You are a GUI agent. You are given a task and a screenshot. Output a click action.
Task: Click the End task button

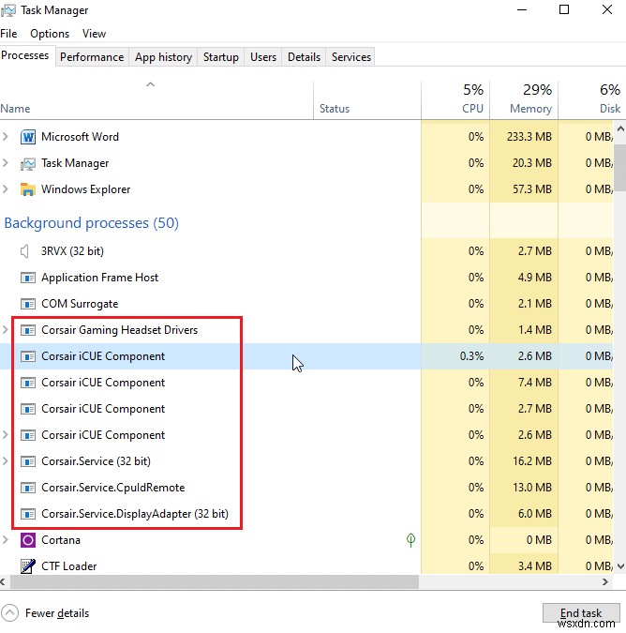(581, 612)
